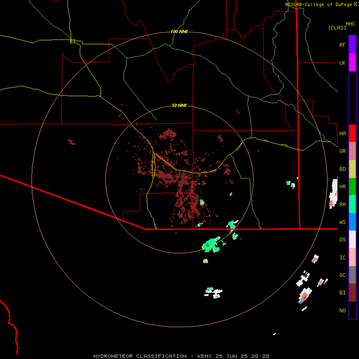359x359 pixels.
Task: Click the IC legend label
Action: (x=343, y=258)
